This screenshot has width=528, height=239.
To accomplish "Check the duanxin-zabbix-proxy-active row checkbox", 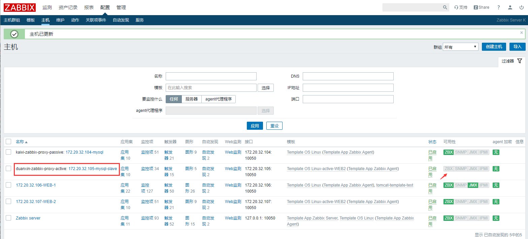I will [x=9, y=168].
